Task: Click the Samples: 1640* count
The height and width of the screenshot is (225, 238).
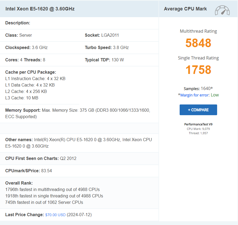Action: tap(198, 88)
